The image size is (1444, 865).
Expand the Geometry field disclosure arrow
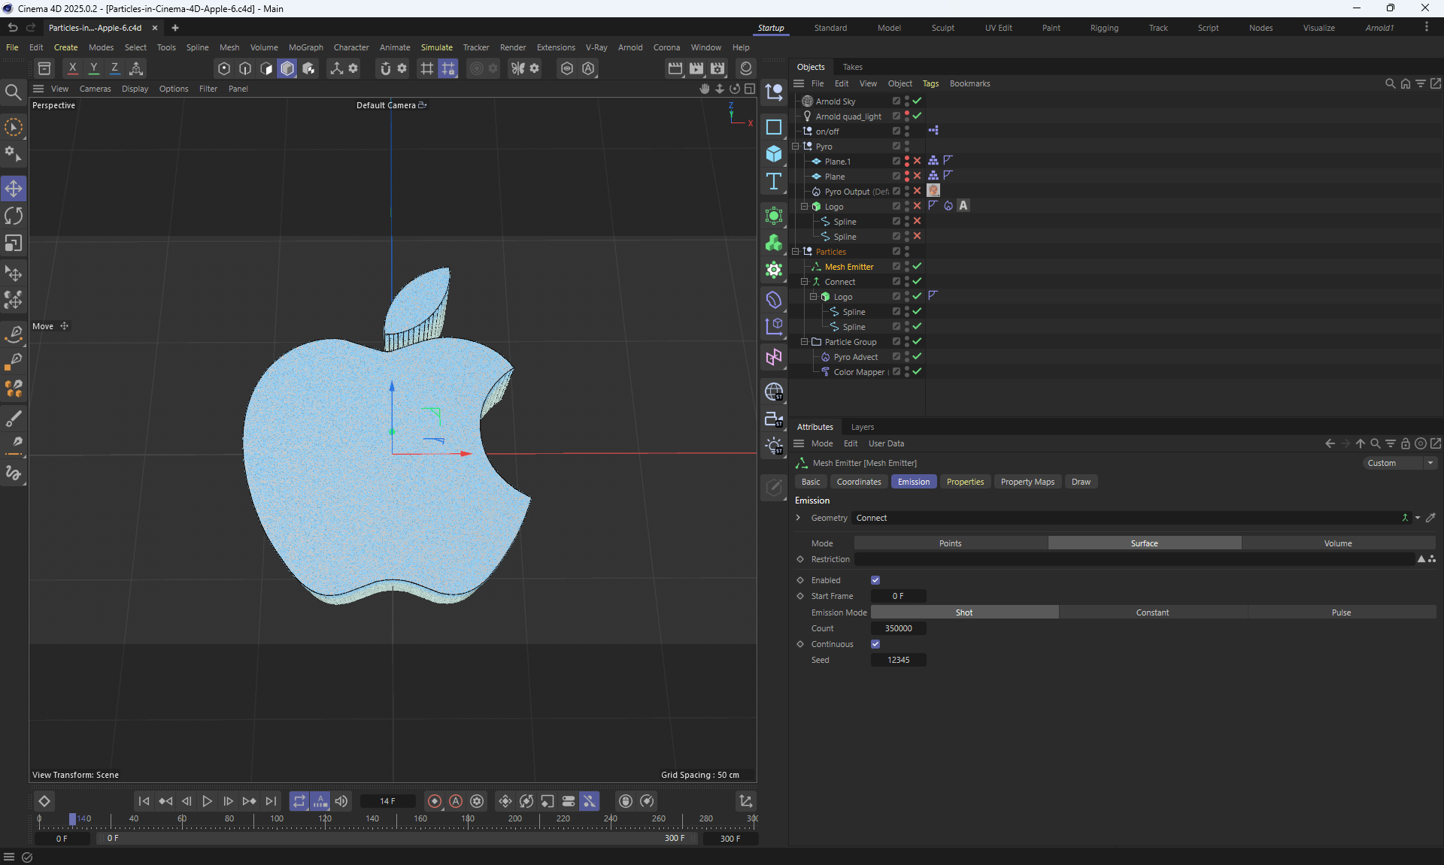[799, 518]
